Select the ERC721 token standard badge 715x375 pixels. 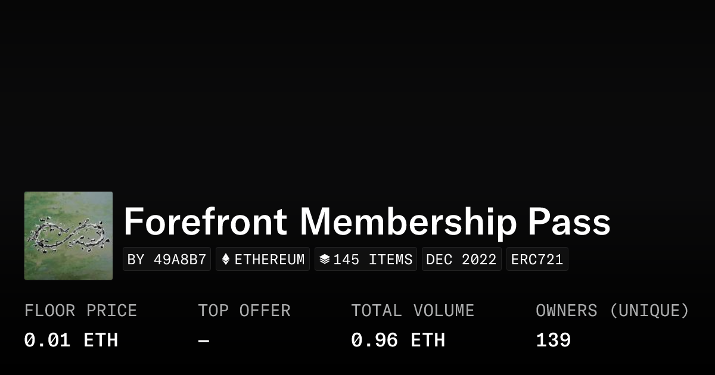click(x=537, y=260)
